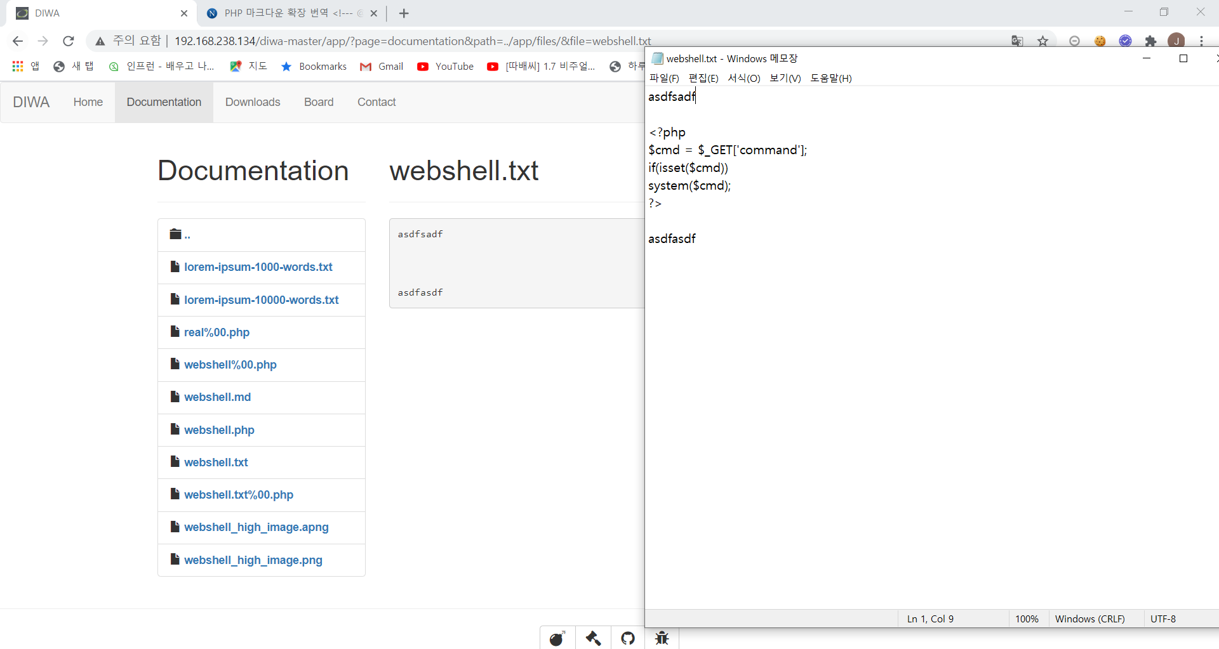Click the YouTube bookmark
The width and height of the screenshot is (1219, 649).
click(445, 66)
